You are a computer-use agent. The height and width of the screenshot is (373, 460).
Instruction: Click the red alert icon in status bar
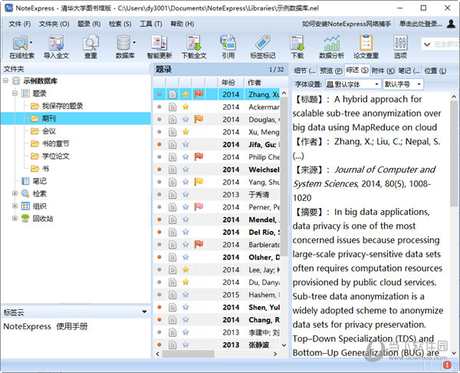tap(447, 365)
